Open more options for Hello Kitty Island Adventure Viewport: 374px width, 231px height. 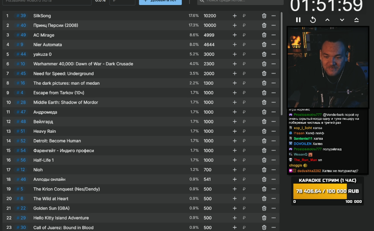pos(274,218)
